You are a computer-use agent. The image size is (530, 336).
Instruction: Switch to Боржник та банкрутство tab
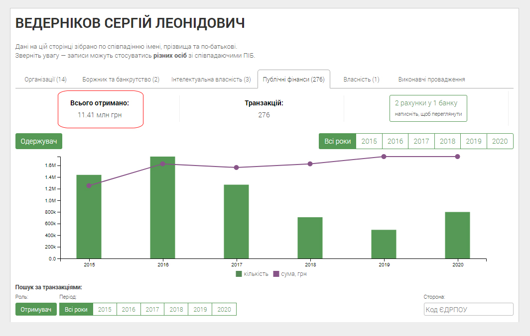tap(121, 80)
